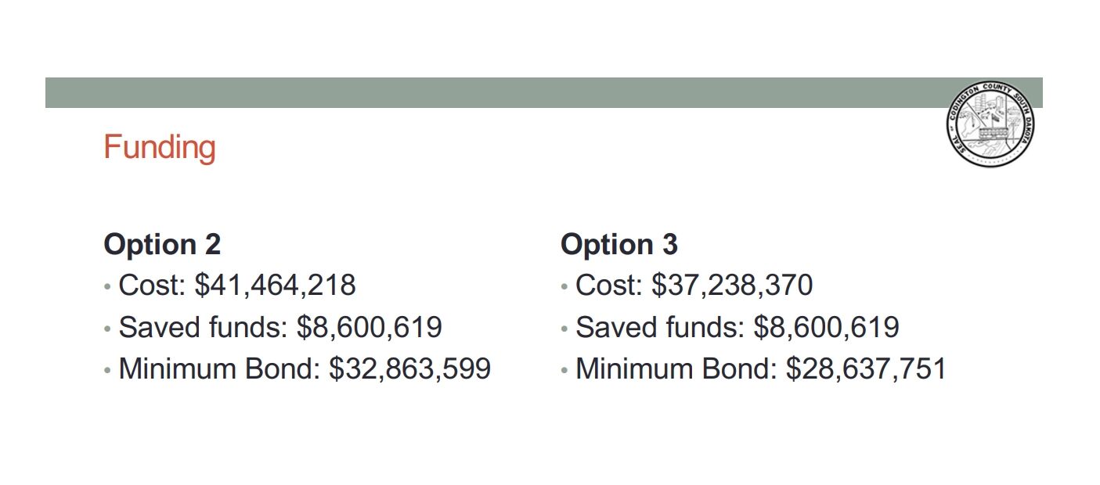Click the "Saved funds:" label under Option 2
Image resolution: width=1100 pixels, height=485 pixels.
[x=203, y=327]
